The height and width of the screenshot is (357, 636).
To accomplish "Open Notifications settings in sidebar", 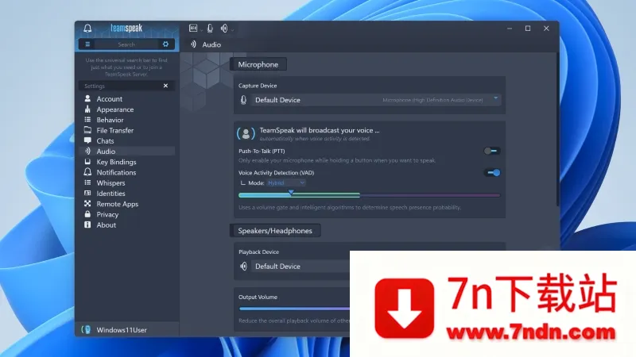I will [126, 172].
